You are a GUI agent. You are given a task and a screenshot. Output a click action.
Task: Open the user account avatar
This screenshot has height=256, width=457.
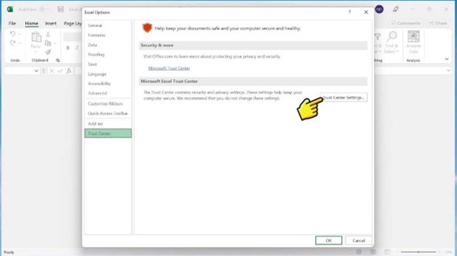pos(379,9)
